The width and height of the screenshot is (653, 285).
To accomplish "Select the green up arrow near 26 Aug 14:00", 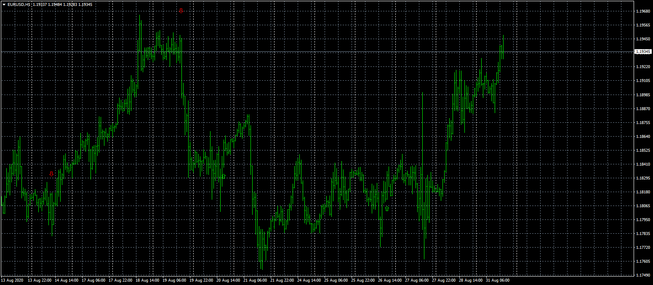I will [387, 208].
